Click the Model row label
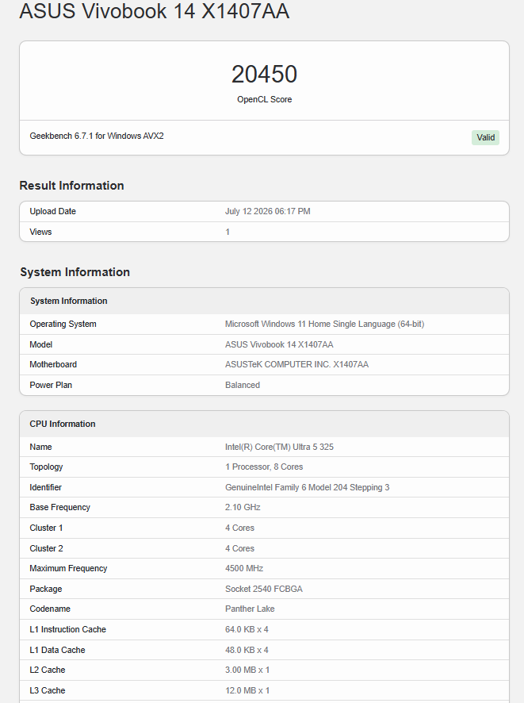The height and width of the screenshot is (703, 524). point(40,344)
